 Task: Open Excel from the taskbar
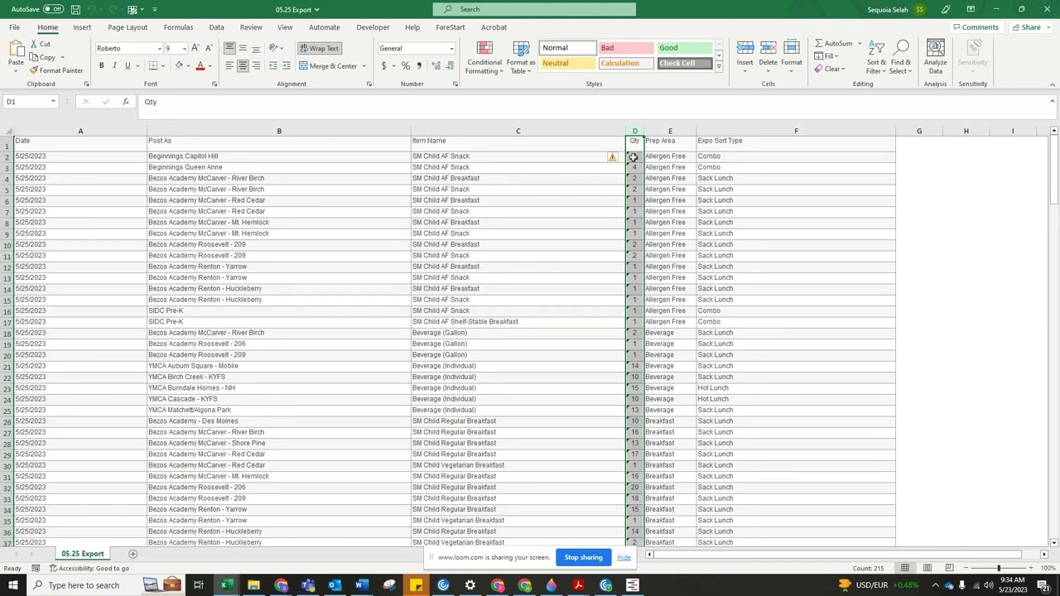coord(224,585)
